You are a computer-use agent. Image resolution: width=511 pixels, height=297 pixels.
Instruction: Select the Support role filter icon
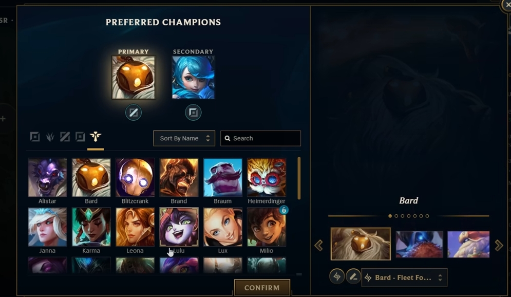tap(96, 137)
